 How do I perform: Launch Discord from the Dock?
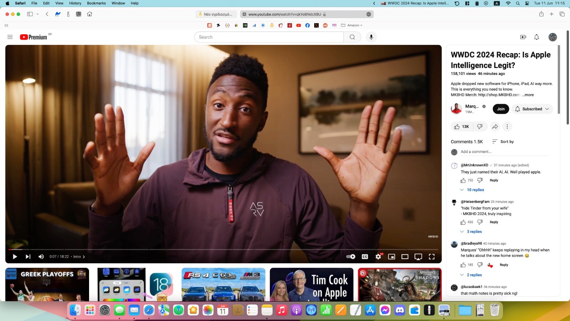coord(400,310)
